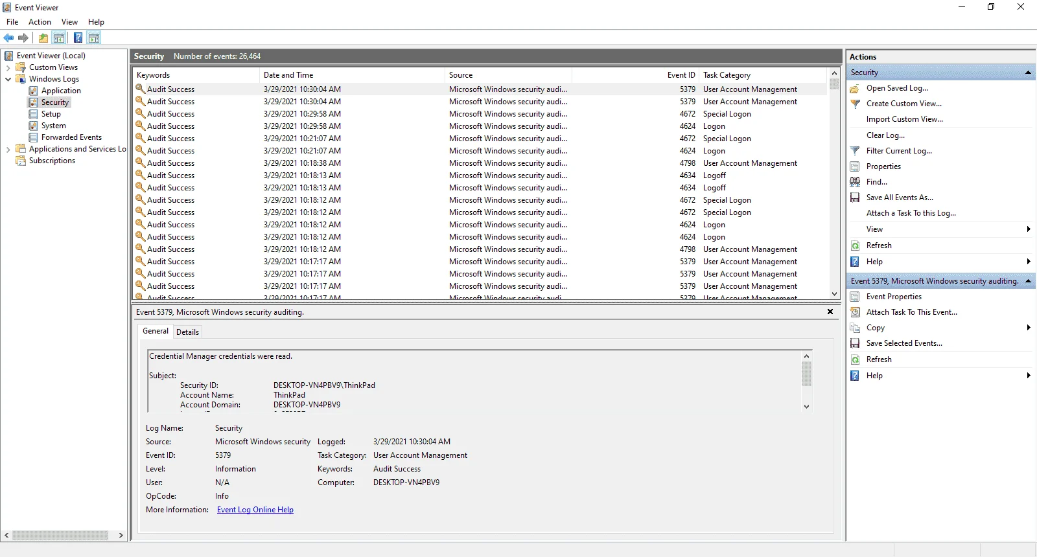Click the Create Custom View funnel icon
Screen dimensions: 1037x557
[855, 104]
